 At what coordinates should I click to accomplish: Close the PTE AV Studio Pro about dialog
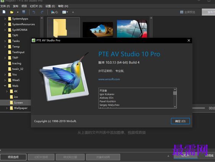click(189, 40)
